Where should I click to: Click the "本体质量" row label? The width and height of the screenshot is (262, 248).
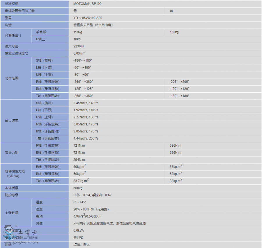click(x=12, y=188)
